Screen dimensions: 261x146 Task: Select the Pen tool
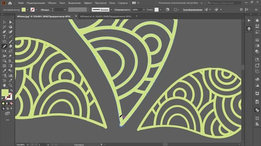coord(4,32)
